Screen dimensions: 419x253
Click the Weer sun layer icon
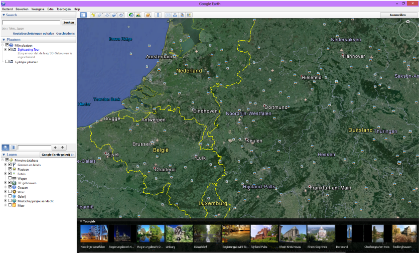click(14, 192)
